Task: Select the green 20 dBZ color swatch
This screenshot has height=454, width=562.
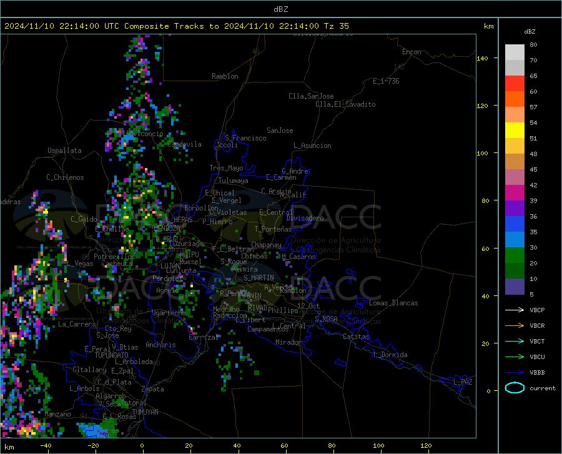Action: [x=515, y=255]
